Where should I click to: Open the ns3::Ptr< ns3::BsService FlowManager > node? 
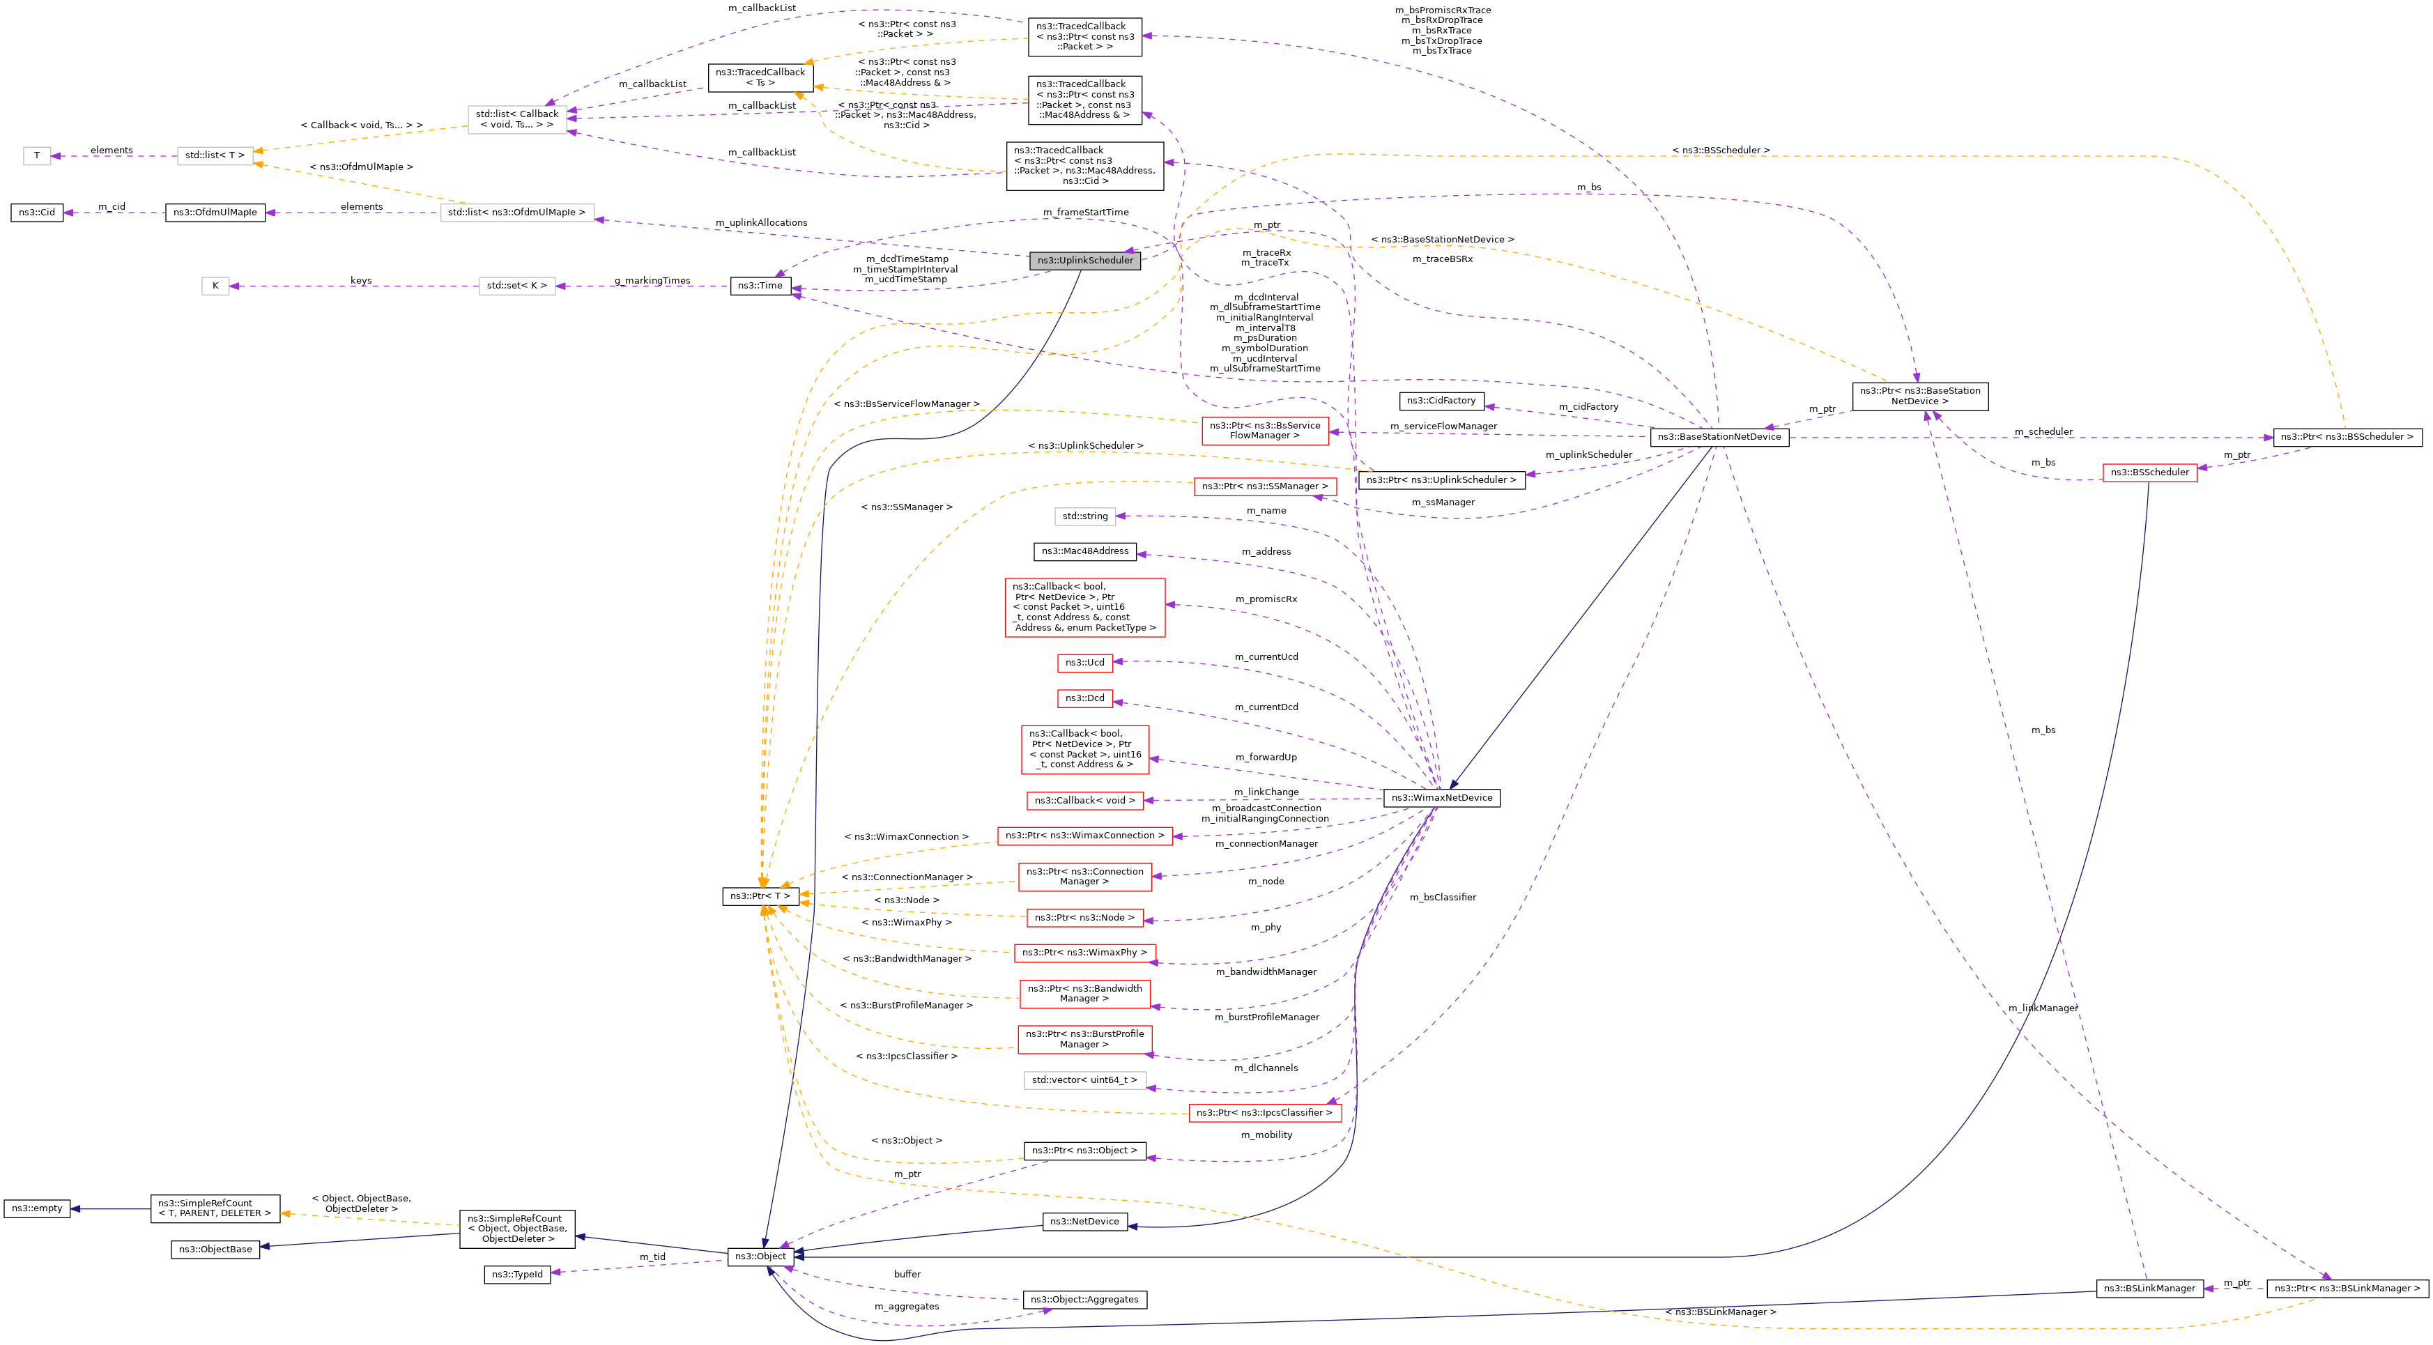pos(1265,431)
